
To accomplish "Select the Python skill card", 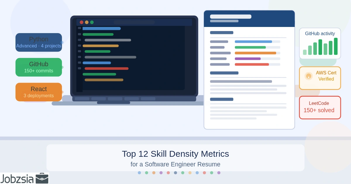I will (x=39, y=42).
